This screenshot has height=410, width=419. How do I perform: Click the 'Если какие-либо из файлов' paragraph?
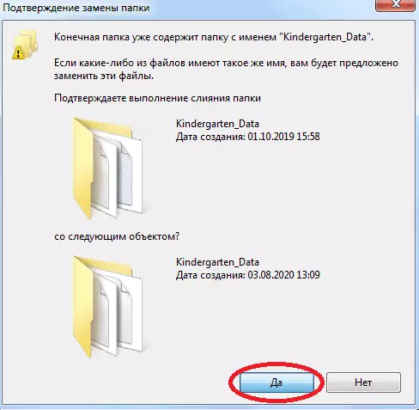coord(226,70)
